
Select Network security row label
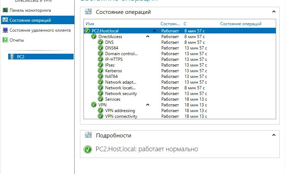[x=121, y=93]
